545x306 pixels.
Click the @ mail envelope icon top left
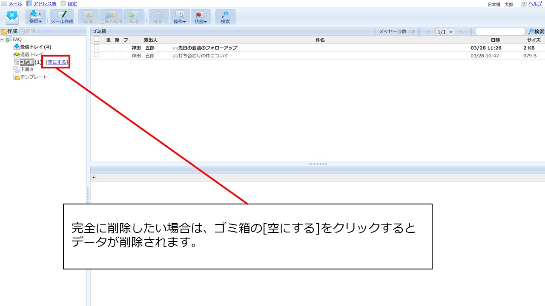pyautogui.click(x=11, y=17)
